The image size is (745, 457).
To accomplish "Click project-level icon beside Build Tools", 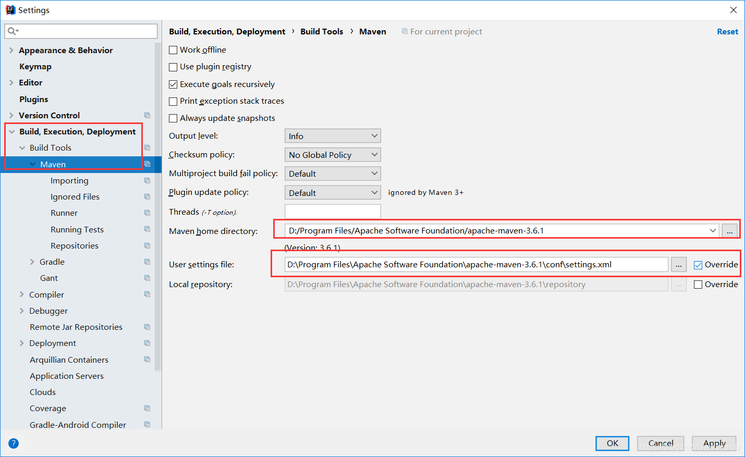I will click(148, 147).
